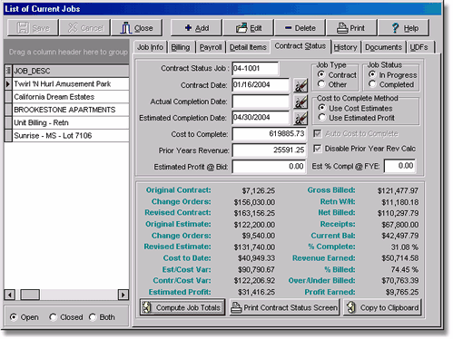Click the job list scroll left arrow
This screenshot has width=453, height=339.
click(10, 295)
